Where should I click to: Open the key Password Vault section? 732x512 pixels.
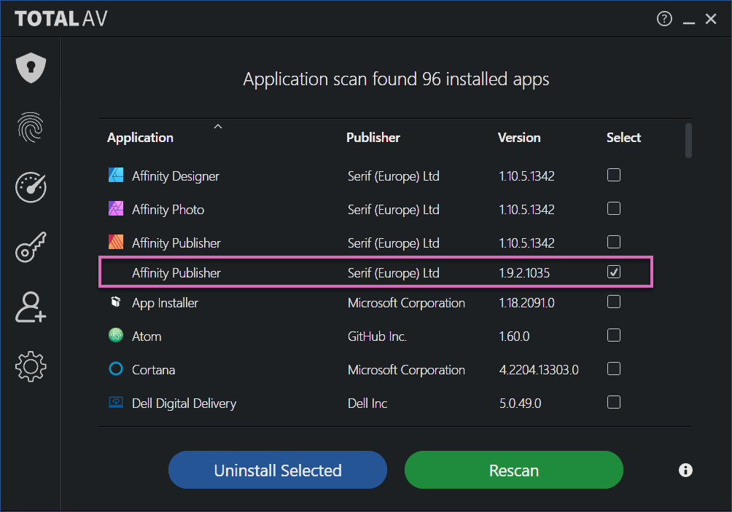point(31,247)
